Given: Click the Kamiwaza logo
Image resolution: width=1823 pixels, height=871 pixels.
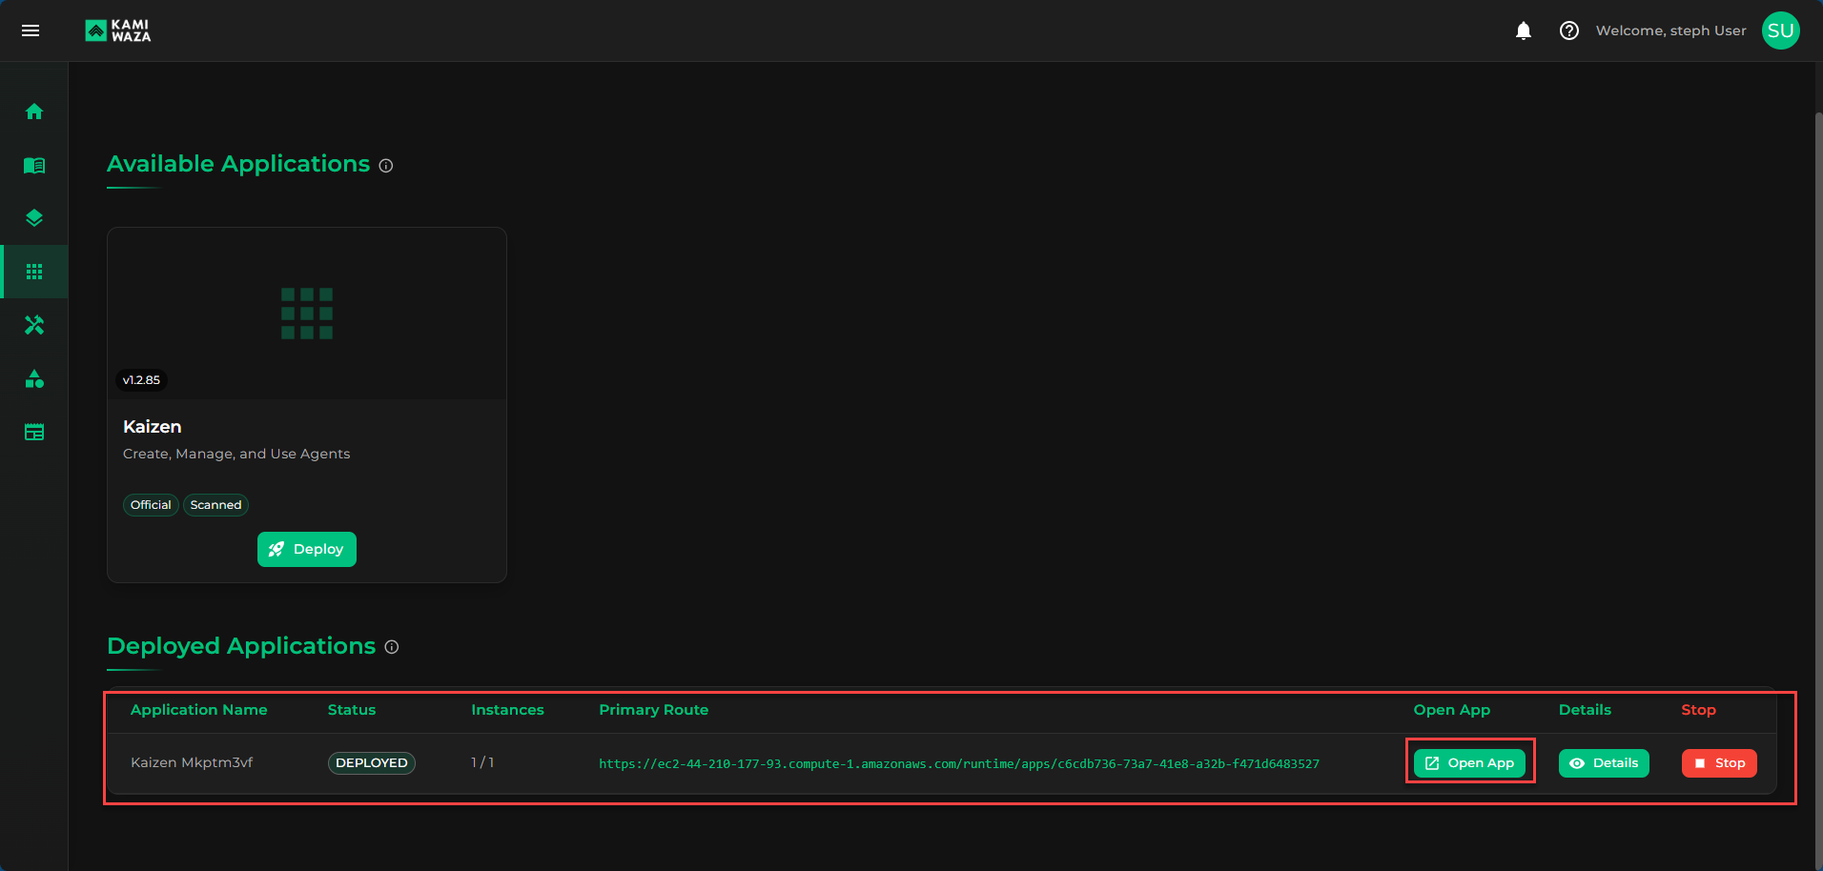Looking at the screenshot, I should 118,30.
